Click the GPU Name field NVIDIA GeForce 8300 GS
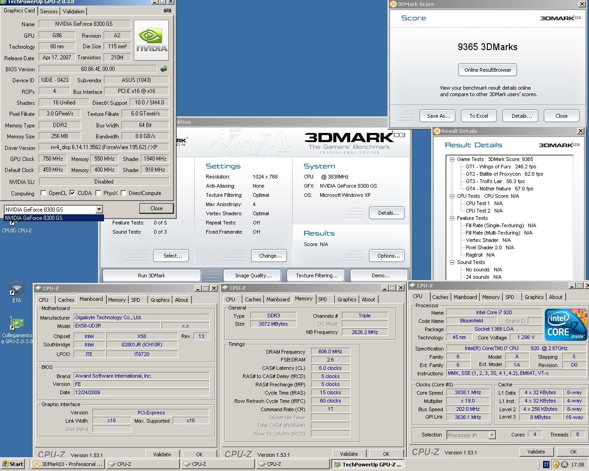 84,24
